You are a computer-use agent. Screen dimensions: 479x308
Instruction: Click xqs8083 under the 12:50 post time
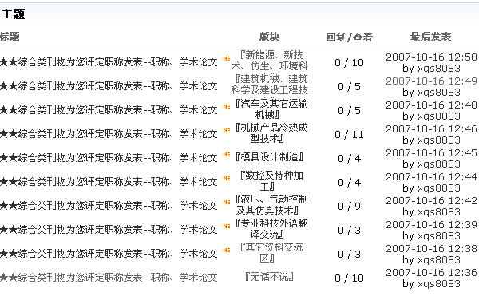(439, 69)
